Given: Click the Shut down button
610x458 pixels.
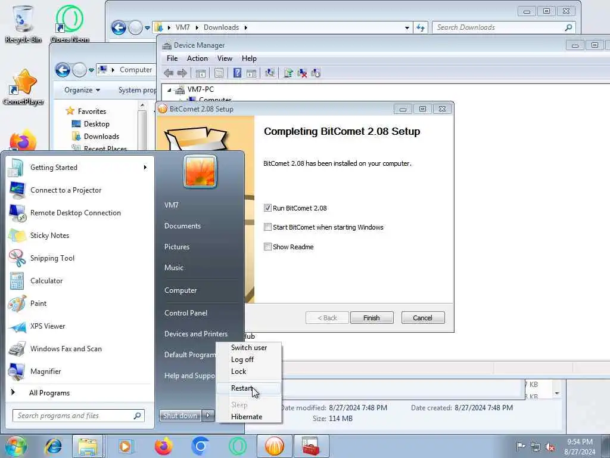Looking at the screenshot, I should tap(180, 416).
